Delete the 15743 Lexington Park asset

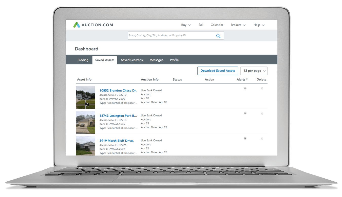click(x=262, y=114)
